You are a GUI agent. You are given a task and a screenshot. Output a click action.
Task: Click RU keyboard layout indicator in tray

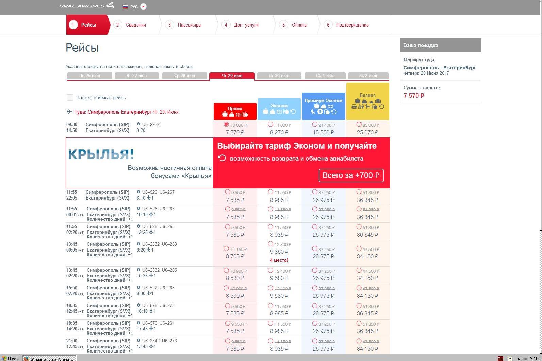(x=500, y=358)
